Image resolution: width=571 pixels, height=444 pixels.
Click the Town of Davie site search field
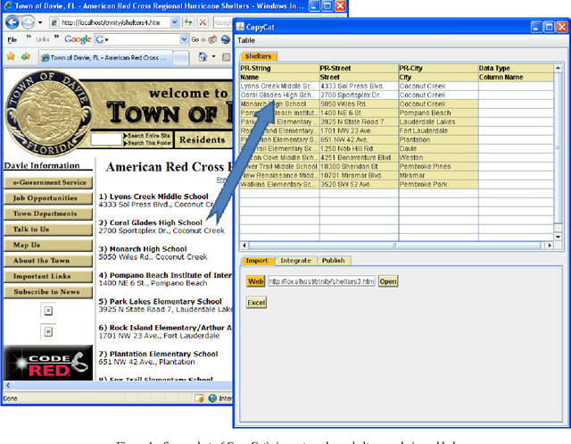106,139
